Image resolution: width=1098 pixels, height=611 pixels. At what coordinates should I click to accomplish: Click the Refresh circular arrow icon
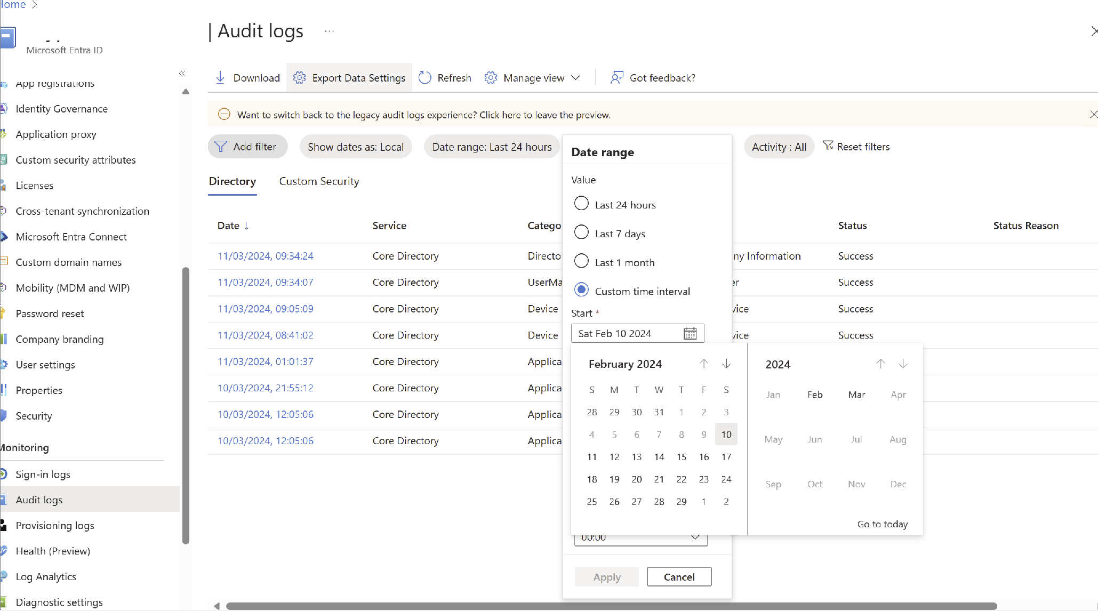pyautogui.click(x=424, y=78)
